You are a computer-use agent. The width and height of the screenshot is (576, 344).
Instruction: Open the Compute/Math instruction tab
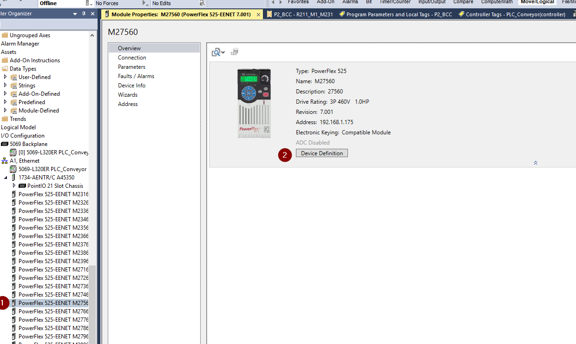tap(497, 2)
